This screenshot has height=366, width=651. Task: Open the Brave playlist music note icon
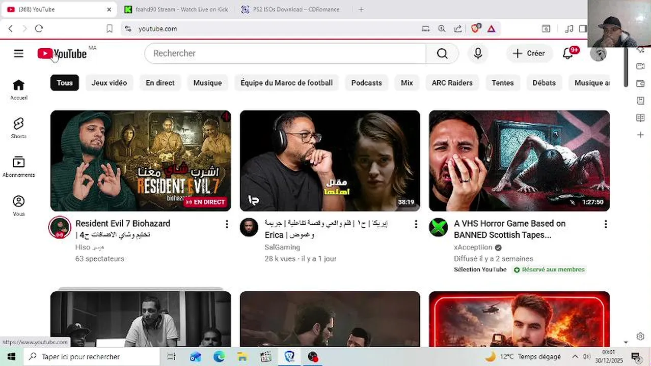click(x=569, y=28)
